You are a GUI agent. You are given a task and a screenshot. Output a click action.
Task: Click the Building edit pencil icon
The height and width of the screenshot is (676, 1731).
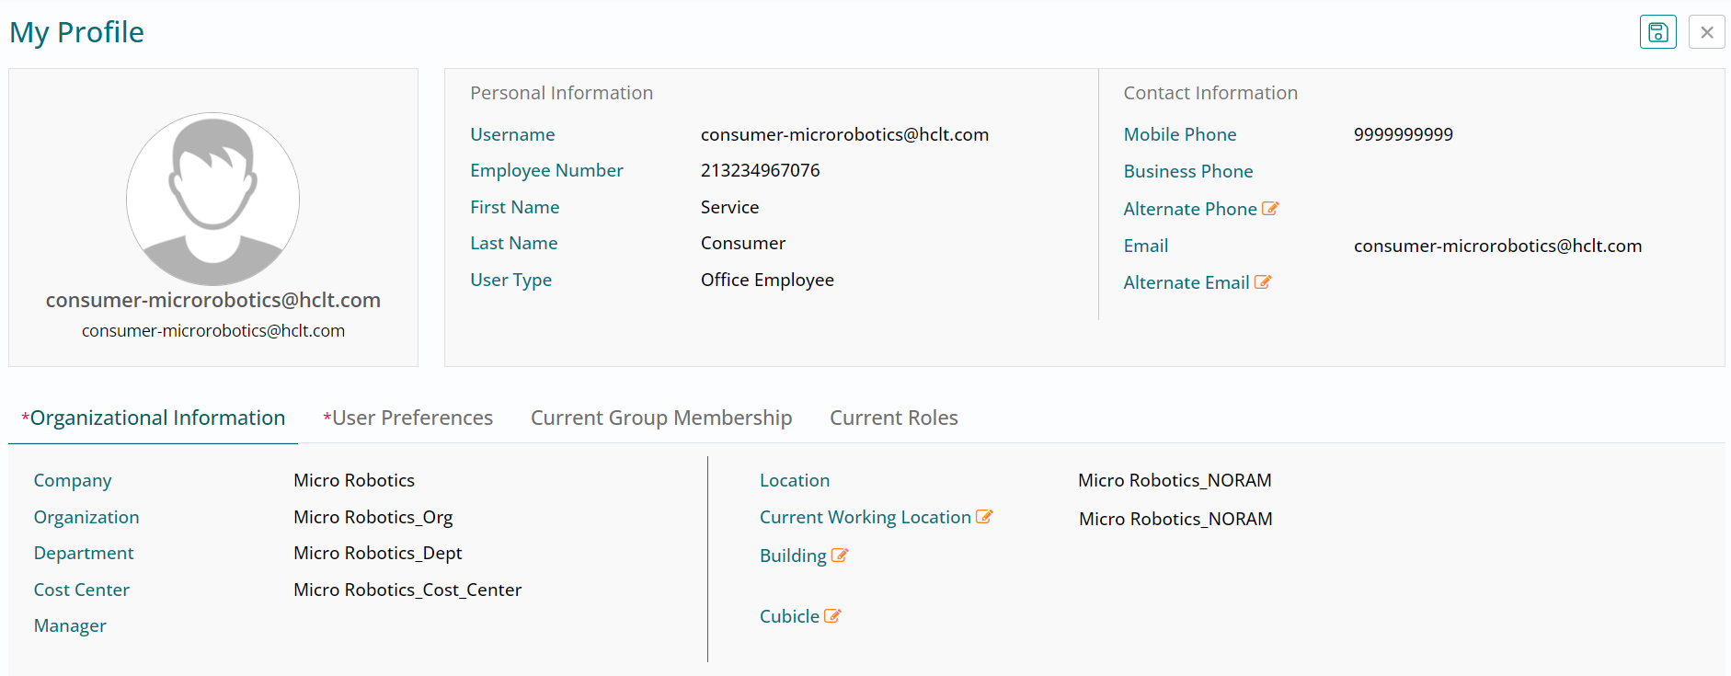pos(840,556)
